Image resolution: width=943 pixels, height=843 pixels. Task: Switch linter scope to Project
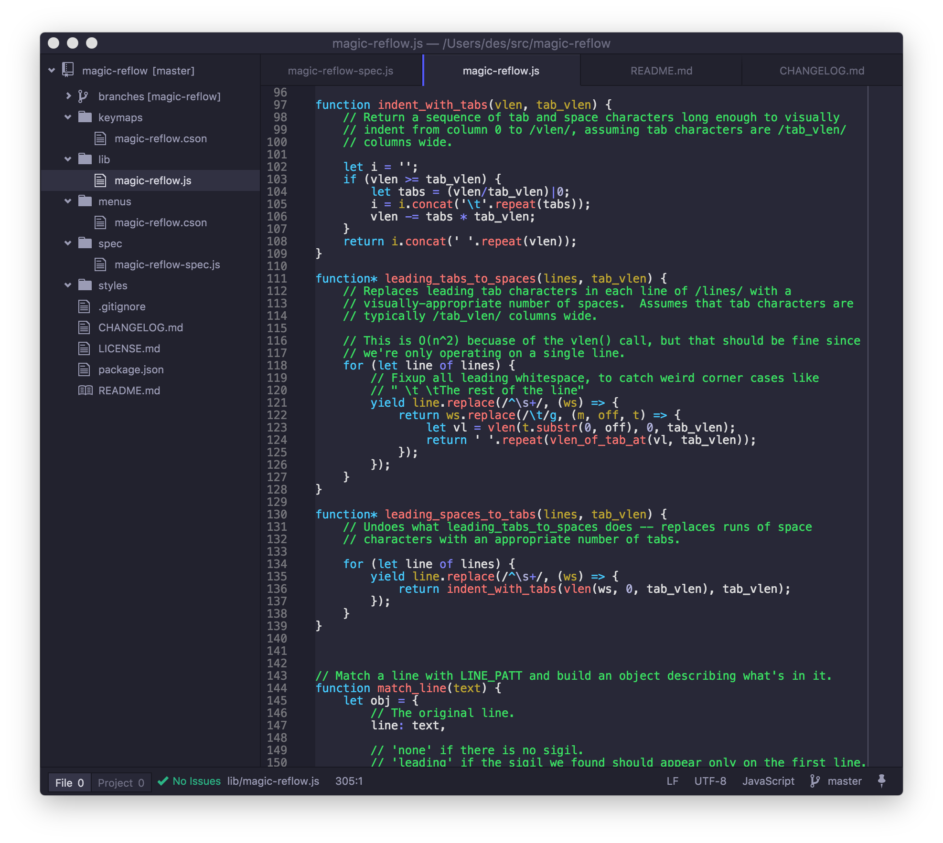(x=121, y=783)
